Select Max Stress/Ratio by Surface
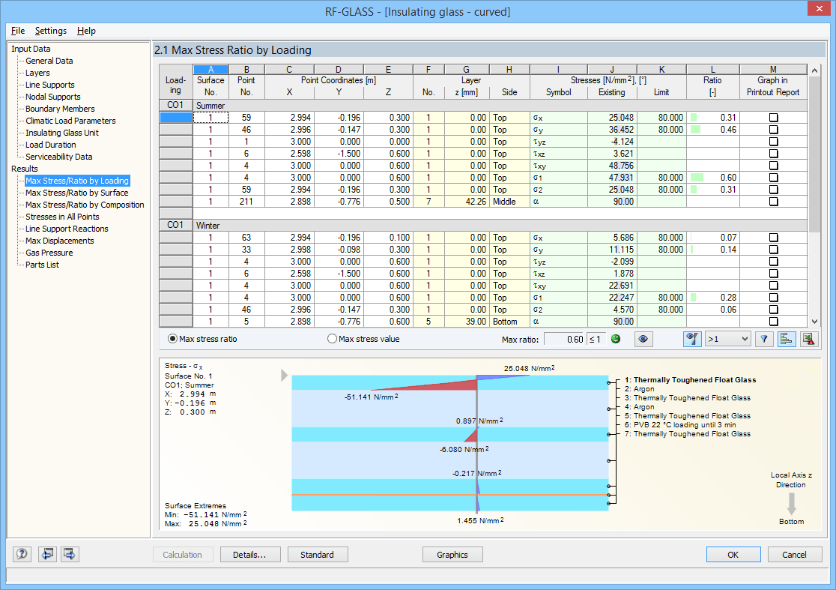This screenshot has width=836, height=590. coord(76,193)
